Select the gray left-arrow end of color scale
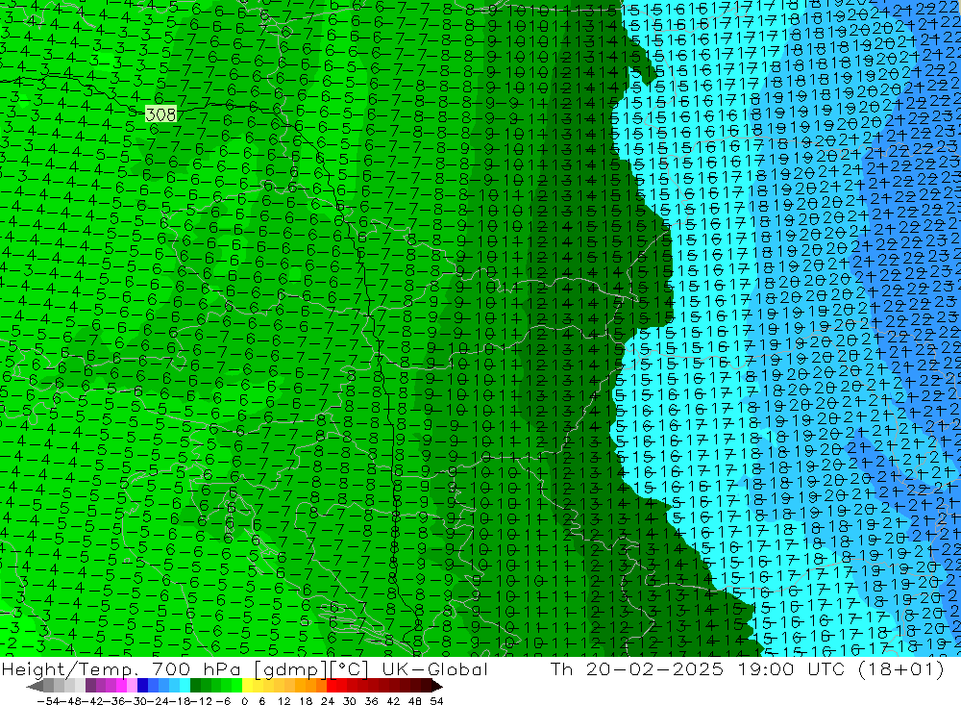This screenshot has width=961, height=705. [35, 686]
